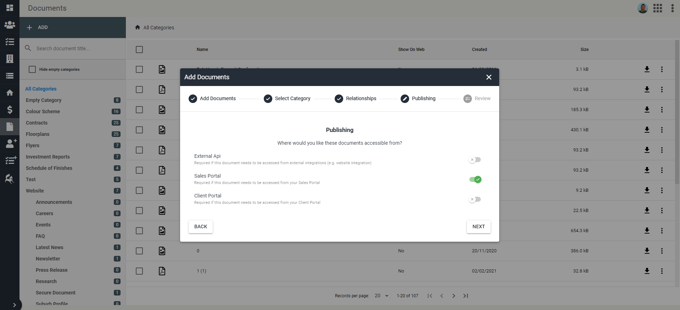
Task: Select checkbox of the 185.3 kB row
Action: tap(139, 110)
